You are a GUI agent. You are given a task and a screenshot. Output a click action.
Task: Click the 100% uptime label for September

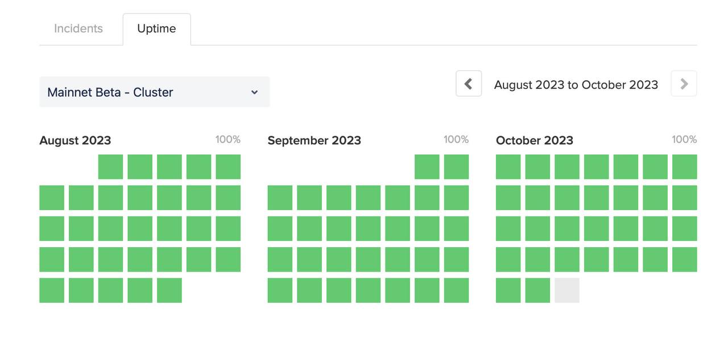pos(456,139)
